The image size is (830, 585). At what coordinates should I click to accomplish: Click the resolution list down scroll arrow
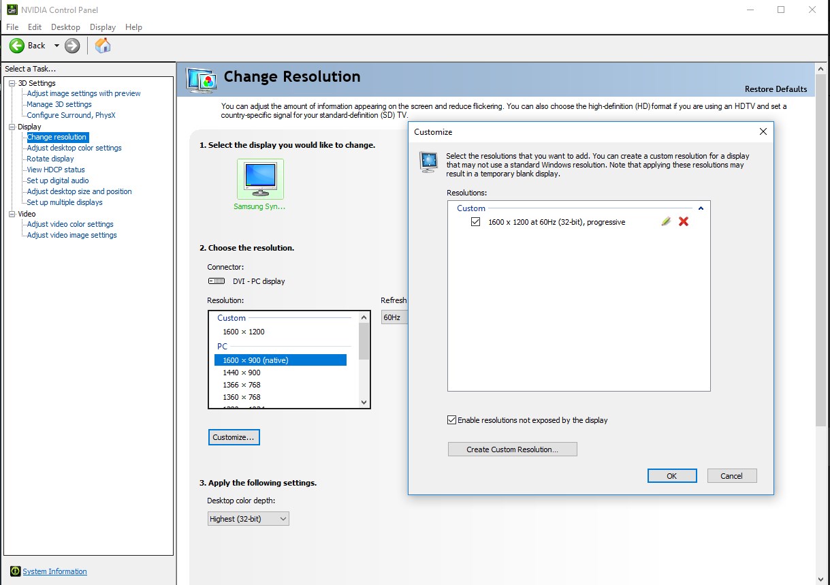364,402
